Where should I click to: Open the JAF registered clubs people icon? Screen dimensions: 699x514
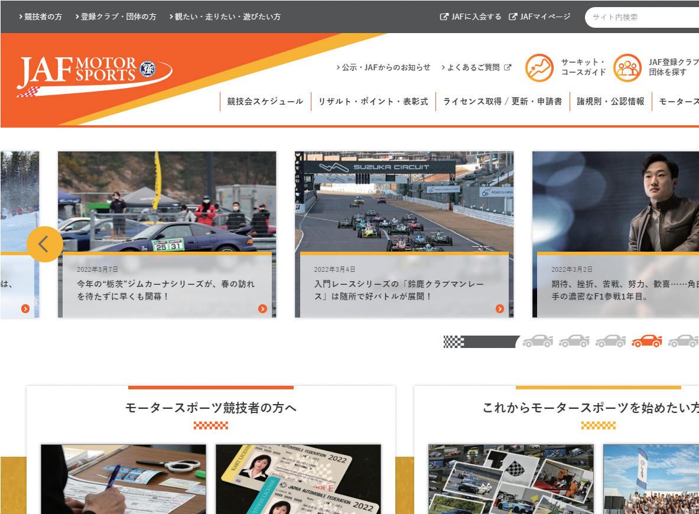tap(628, 68)
